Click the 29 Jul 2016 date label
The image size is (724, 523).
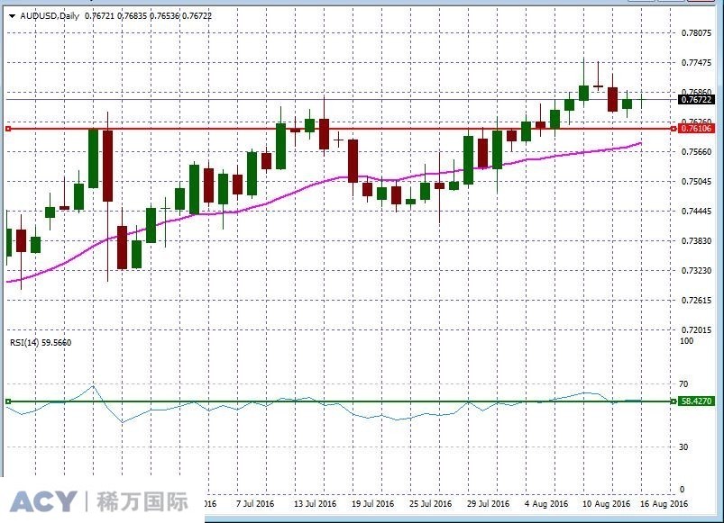488,504
